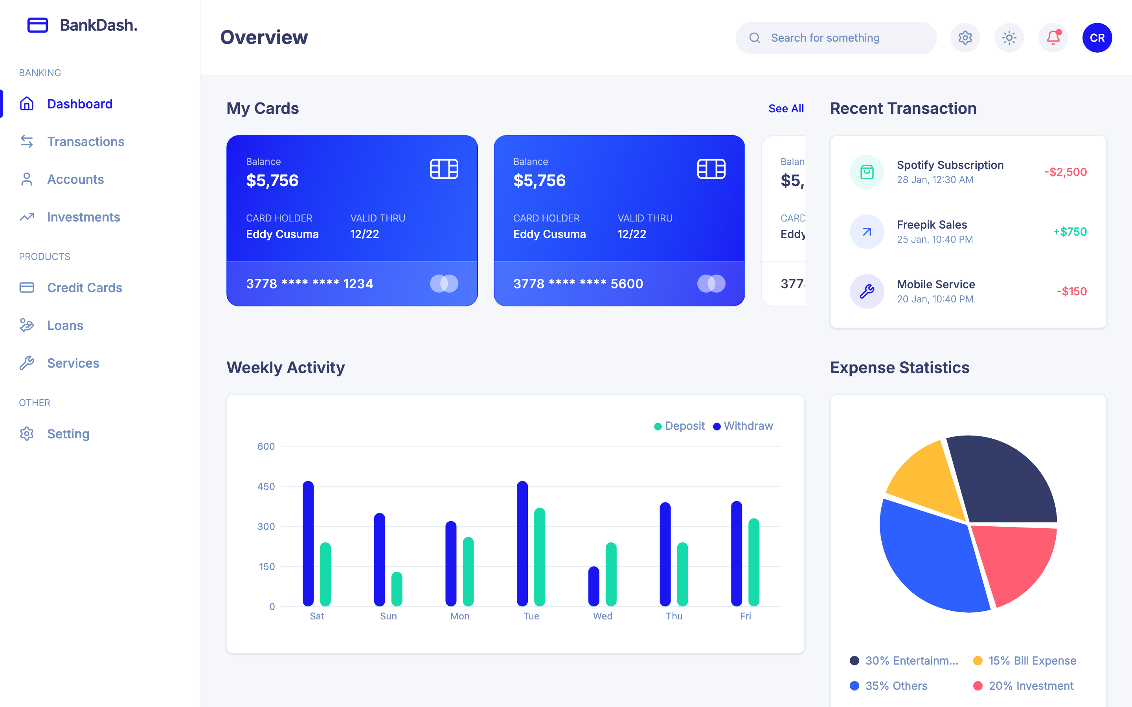The height and width of the screenshot is (707, 1132).
Task: Toggle theme using the sun icon
Action: [1009, 38]
